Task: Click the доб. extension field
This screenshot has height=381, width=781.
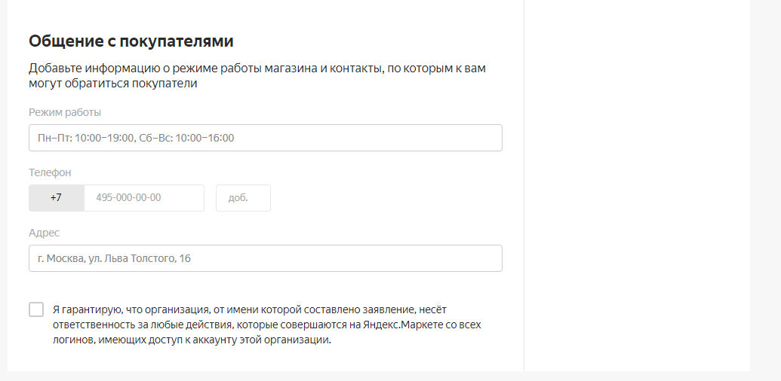Action: click(x=243, y=198)
